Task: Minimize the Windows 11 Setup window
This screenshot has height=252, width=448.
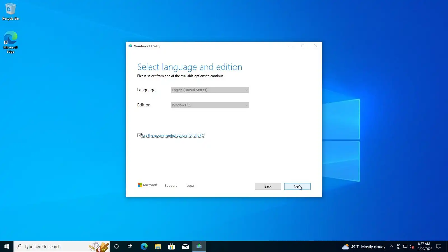Action: pos(290,46)
